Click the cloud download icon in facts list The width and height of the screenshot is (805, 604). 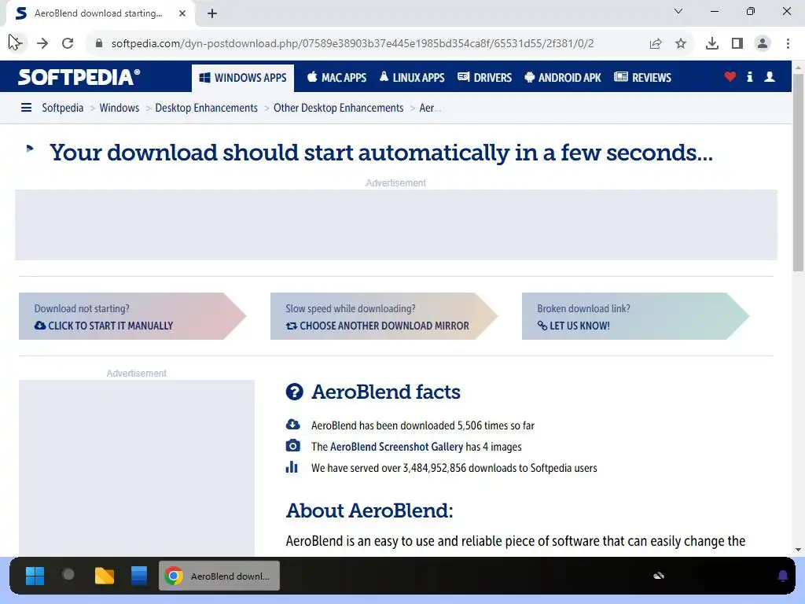coord(292,424)
